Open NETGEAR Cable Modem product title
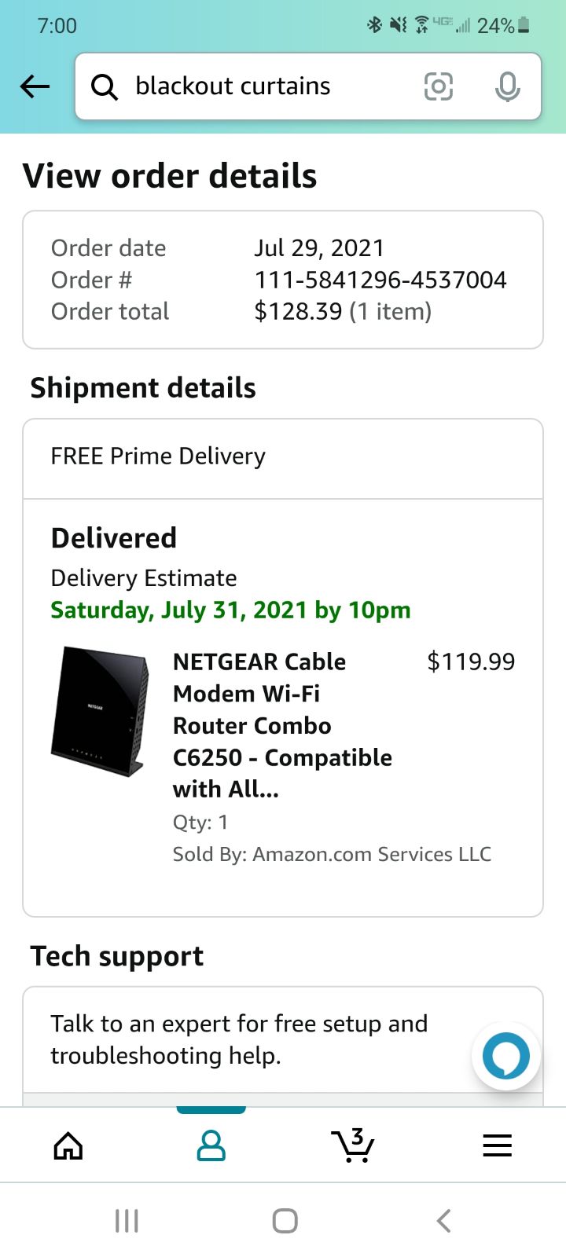This screenshot has width=566, height=1257. 283,725
